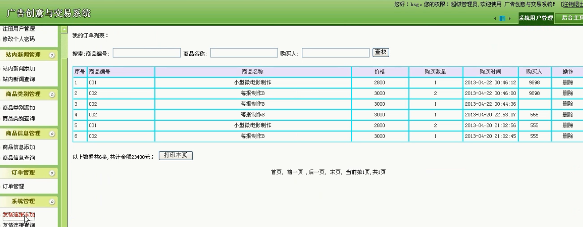Viewport: 583px width, 227px height.
Task: Delete order row 4 dated 22:53:07
Action: [x=567, y=115]
